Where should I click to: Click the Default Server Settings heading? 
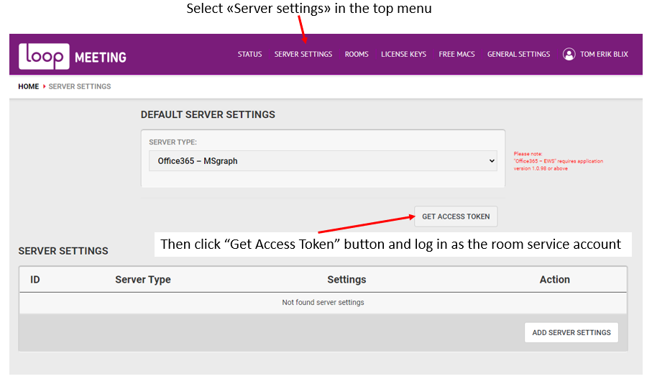coord(208,115)
